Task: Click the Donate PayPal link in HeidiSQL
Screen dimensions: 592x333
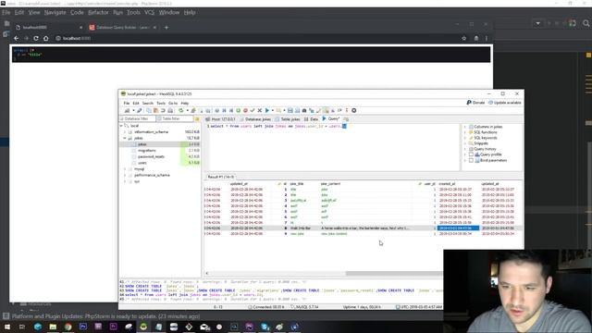Action: click(x=475, y=103)
